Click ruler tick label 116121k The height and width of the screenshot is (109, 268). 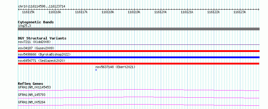click(187, 12)
